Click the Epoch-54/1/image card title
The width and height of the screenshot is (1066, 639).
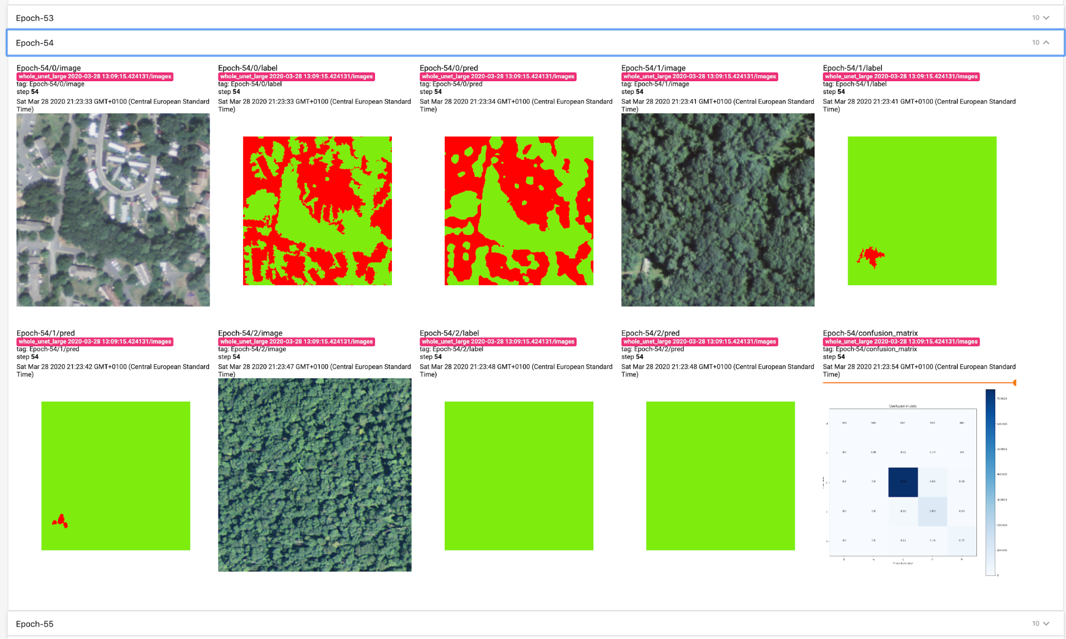(653, 68)
